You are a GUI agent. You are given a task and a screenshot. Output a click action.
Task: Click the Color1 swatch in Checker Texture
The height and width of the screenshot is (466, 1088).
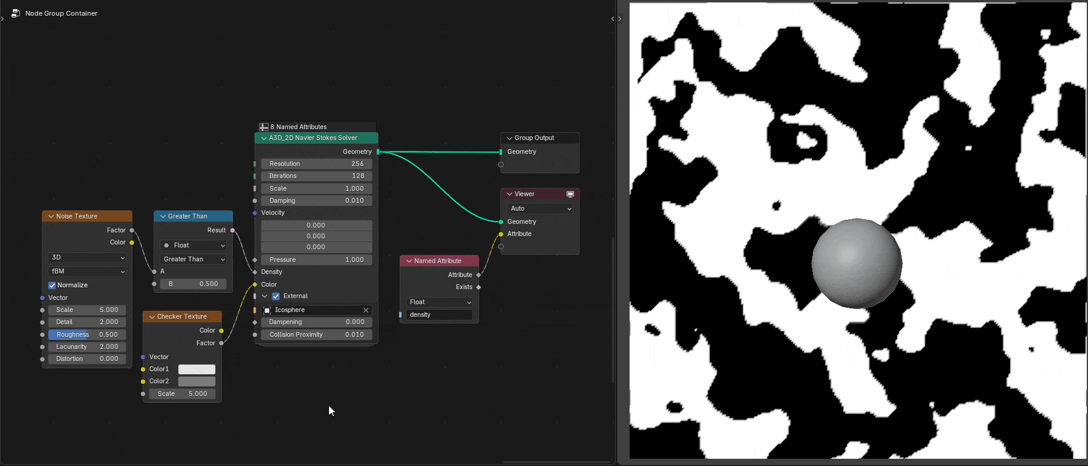[197, 369]
